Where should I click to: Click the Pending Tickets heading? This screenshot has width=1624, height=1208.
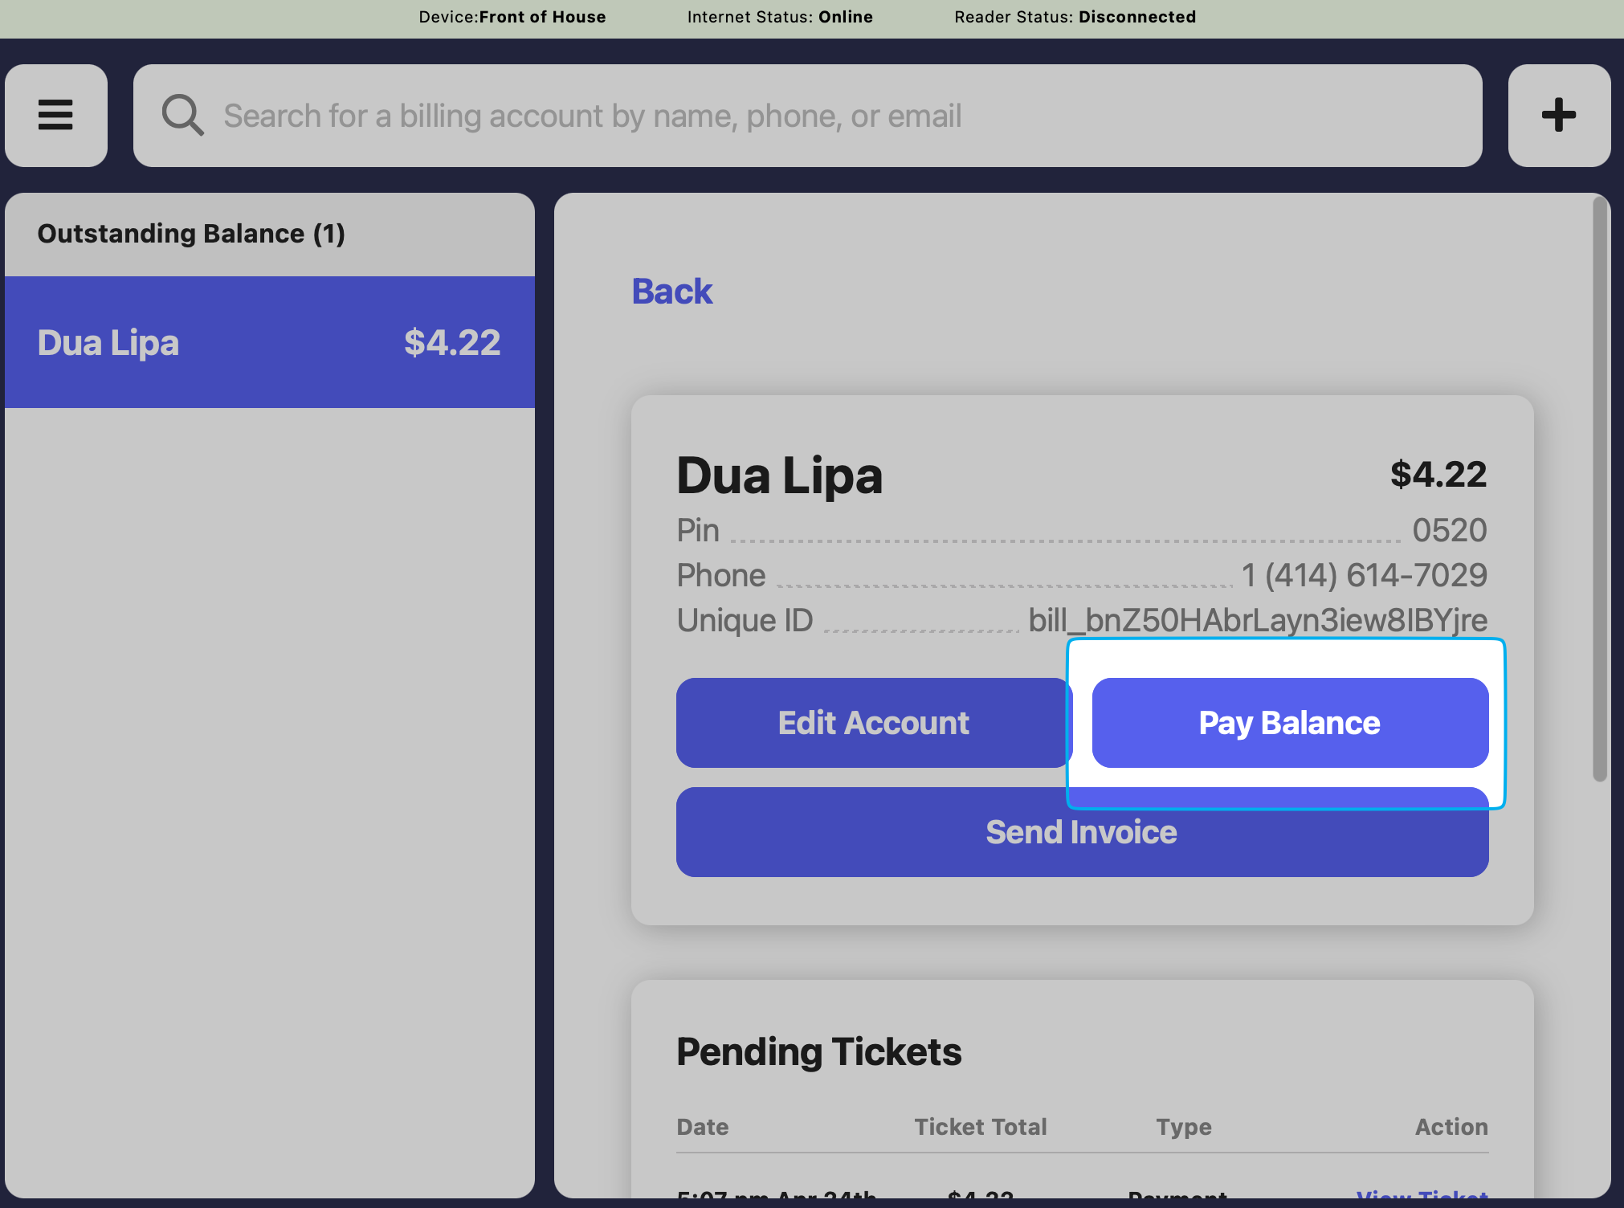818,1051
